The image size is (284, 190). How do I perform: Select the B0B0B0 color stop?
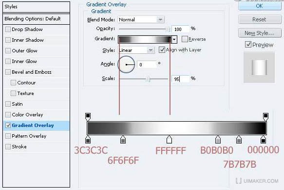[x=218, y=140]
